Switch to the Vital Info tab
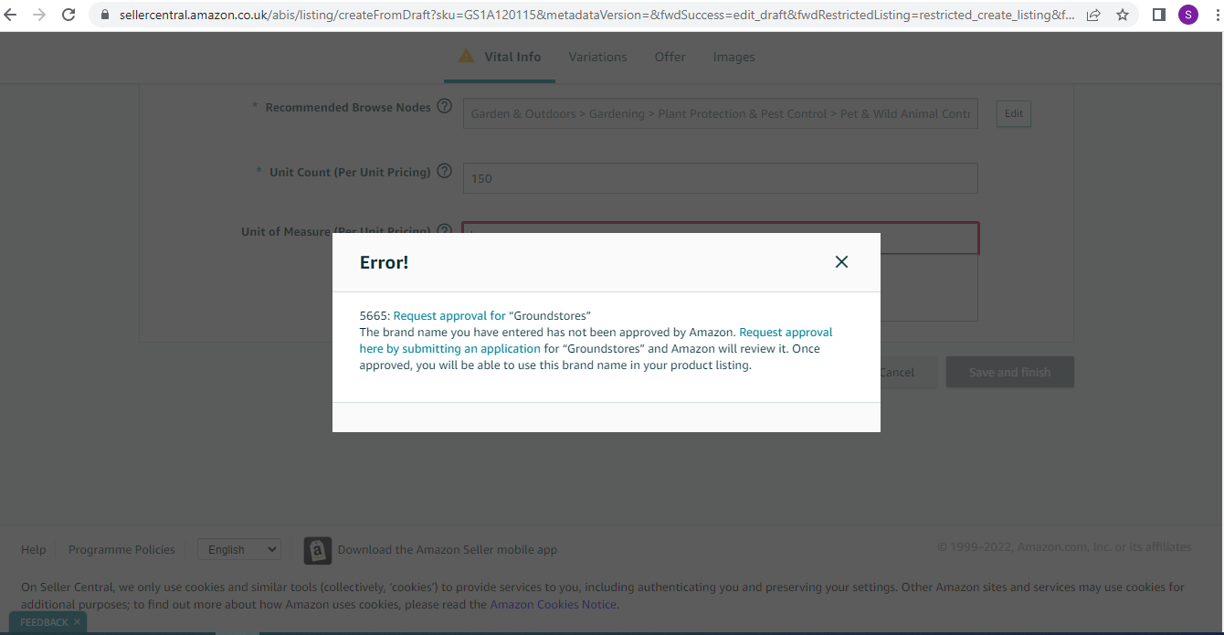Viewport: 1224px width, 635px height. point(501,57)
